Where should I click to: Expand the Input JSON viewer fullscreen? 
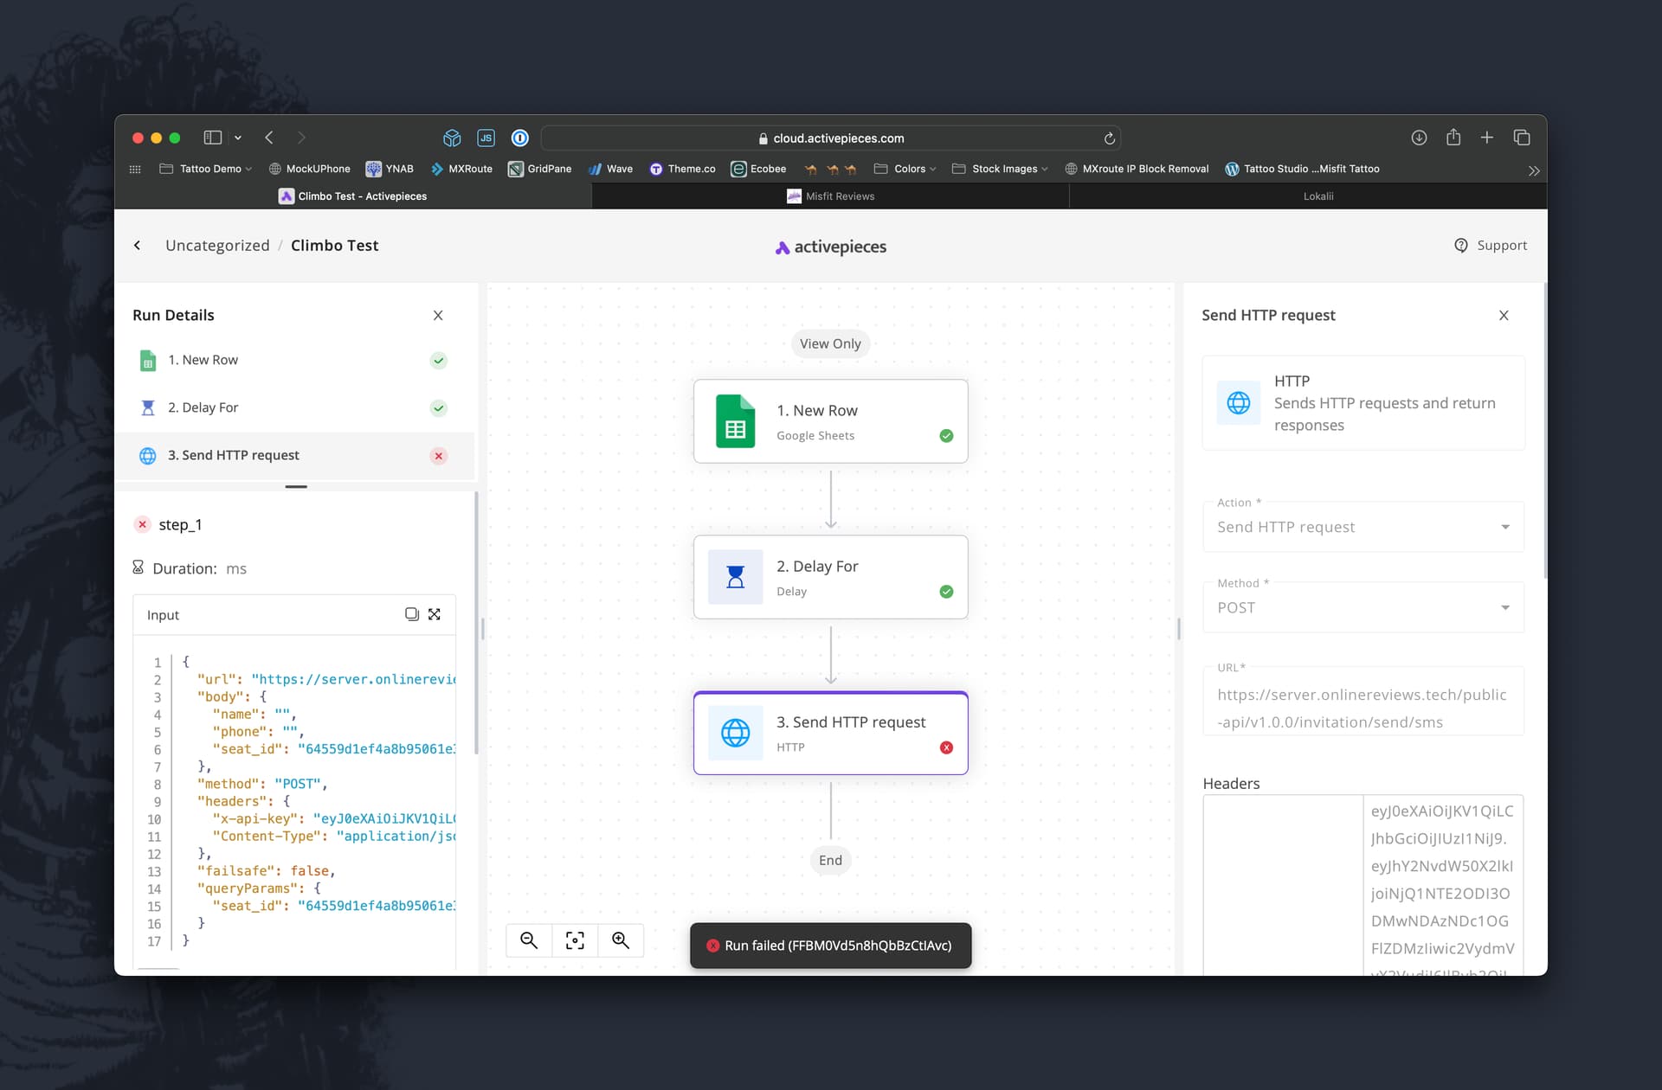pos(435,614)
